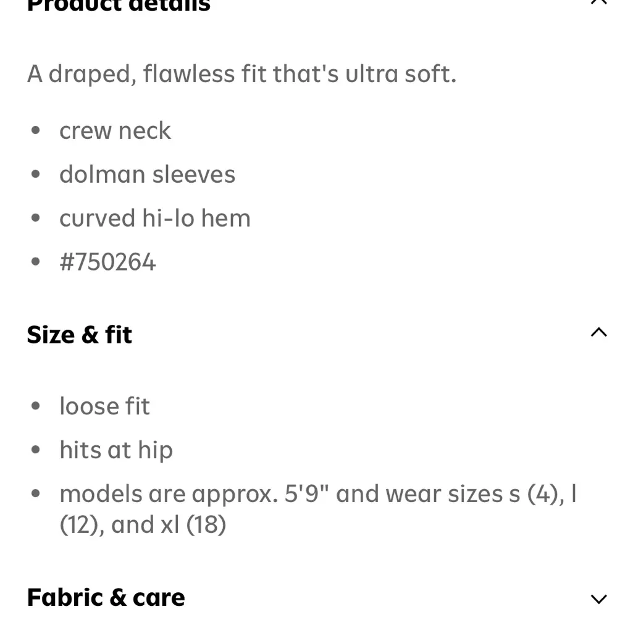Click the bullet beside "dolman sleeves"
633x633 pixels.
click(36, 175)
